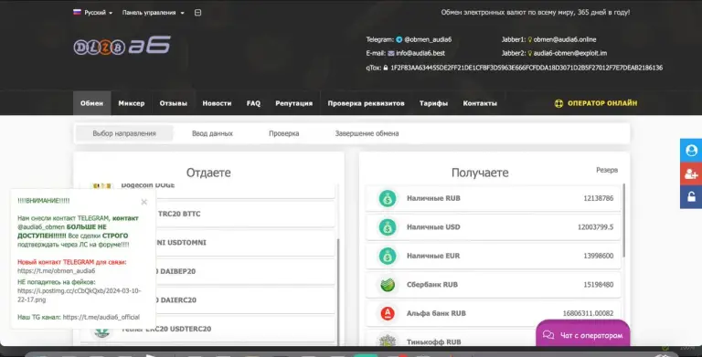702x357 pixels.
Task: Select the Завершение обмена step tab
Action: [x=367, y=133]
